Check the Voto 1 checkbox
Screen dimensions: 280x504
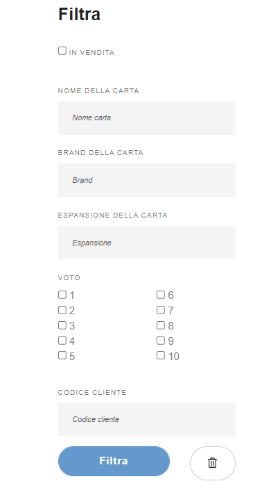[x=62, y=295]
